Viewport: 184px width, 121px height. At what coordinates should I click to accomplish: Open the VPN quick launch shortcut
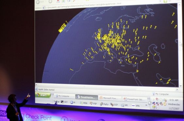(136, 106)
